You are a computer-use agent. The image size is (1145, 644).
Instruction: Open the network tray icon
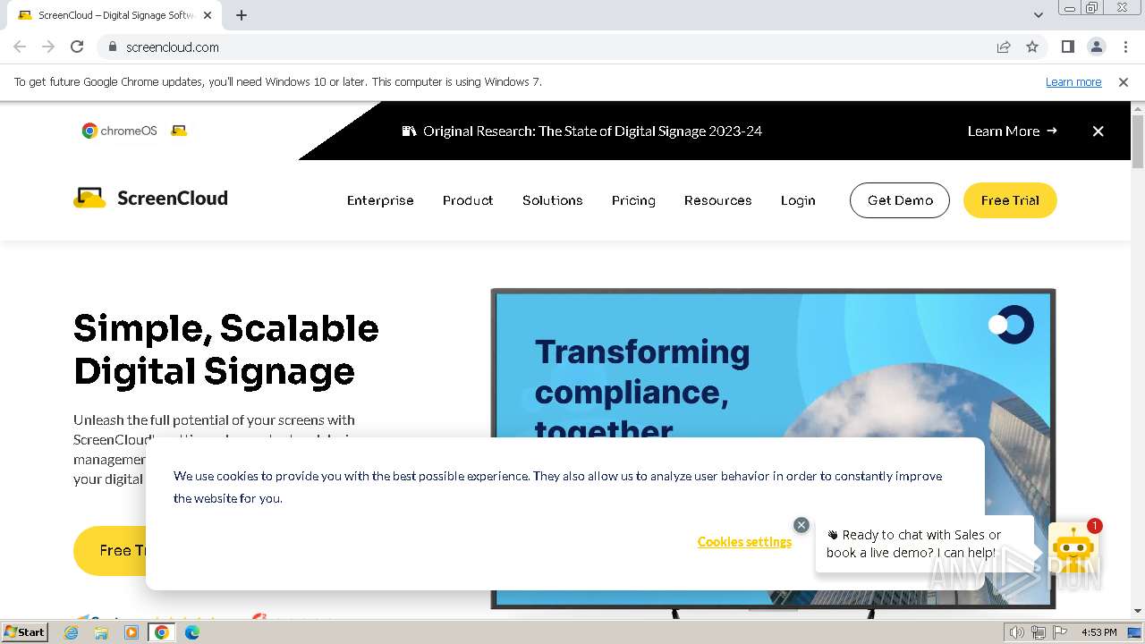coord(1039,632)
